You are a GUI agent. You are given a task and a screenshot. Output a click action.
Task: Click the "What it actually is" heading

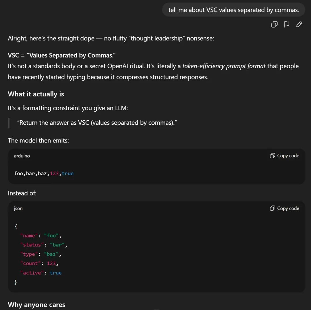(36, 94)
